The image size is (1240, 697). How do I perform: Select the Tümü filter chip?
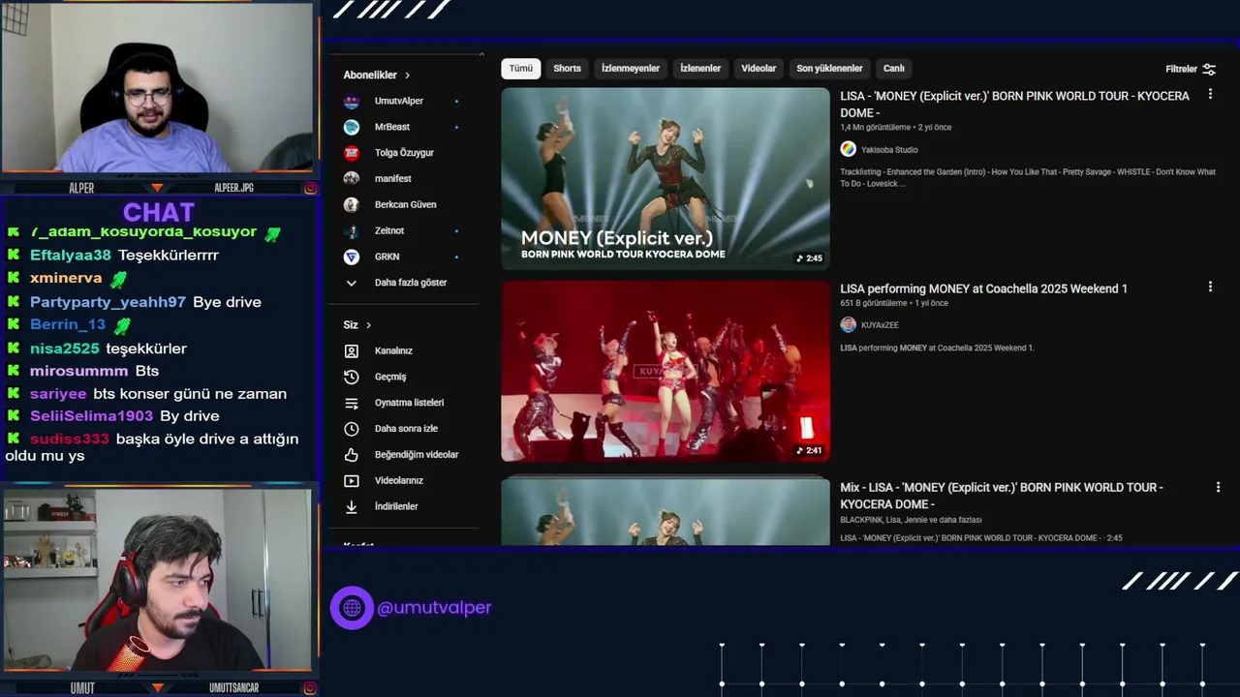[521, 69]
